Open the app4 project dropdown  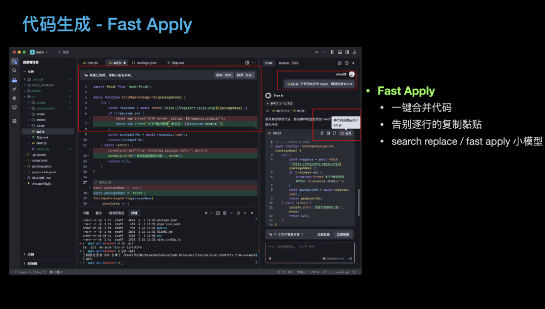pyautogui.click(x=37, y=52)
